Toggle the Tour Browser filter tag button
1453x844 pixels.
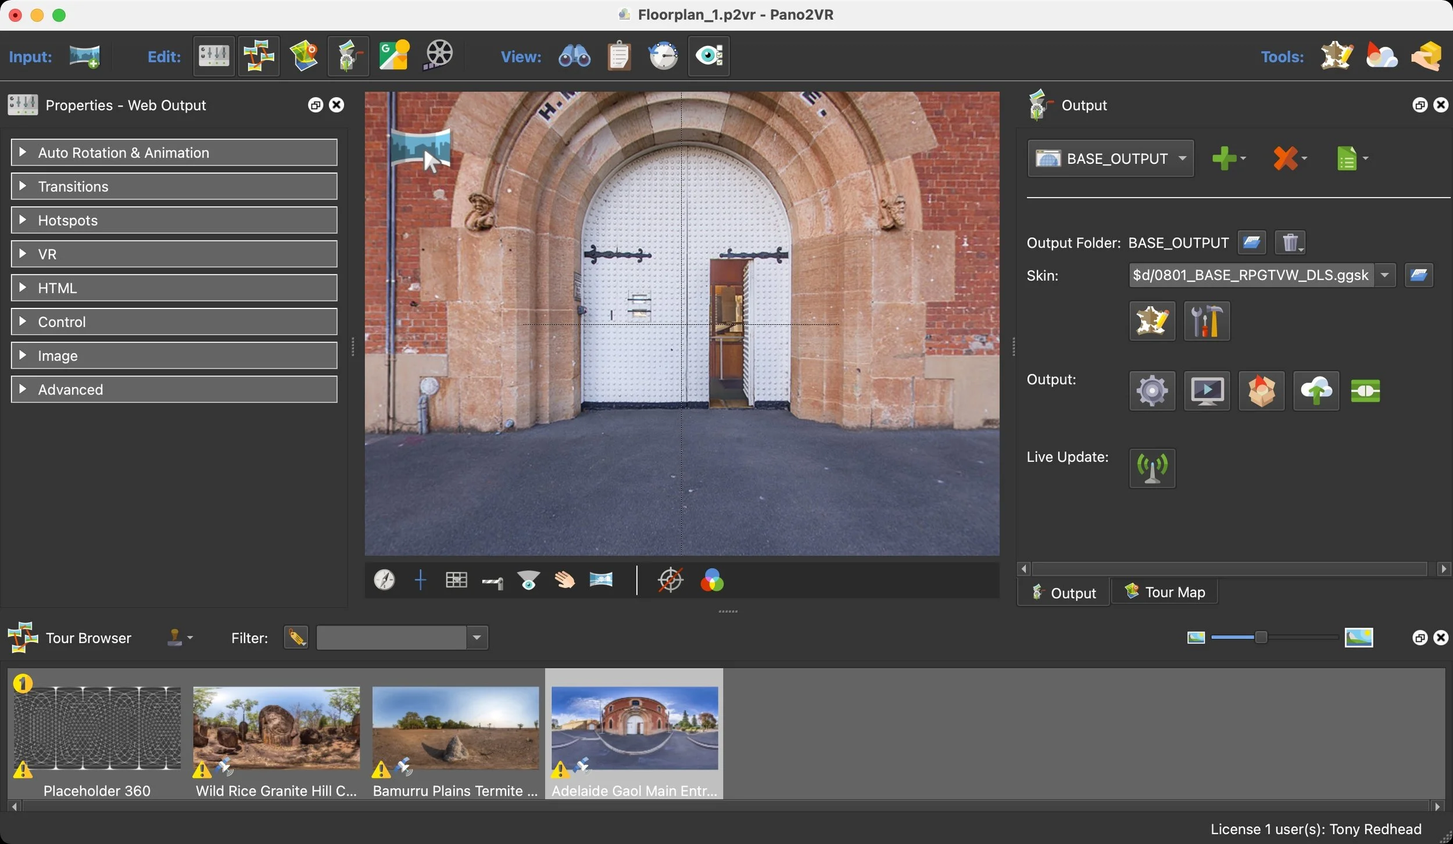point(296,638)
